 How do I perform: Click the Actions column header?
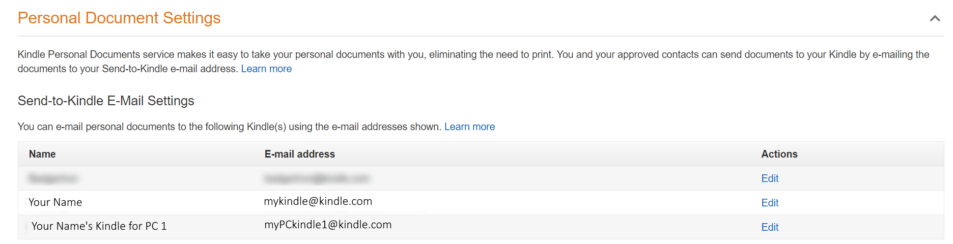[x=779, y=154]
